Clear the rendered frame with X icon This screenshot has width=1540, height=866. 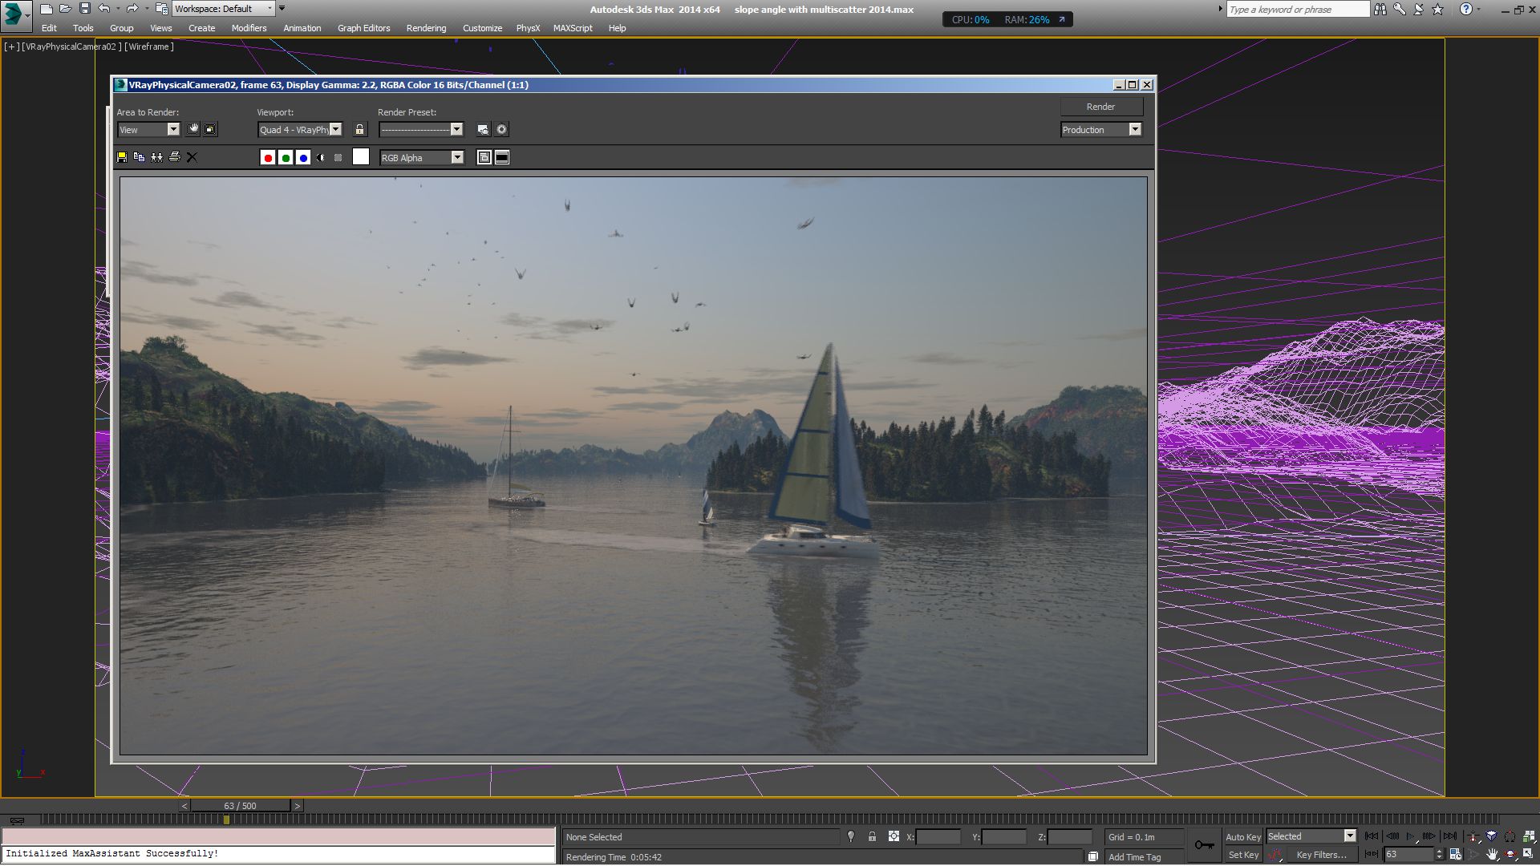tap(192, 158)
